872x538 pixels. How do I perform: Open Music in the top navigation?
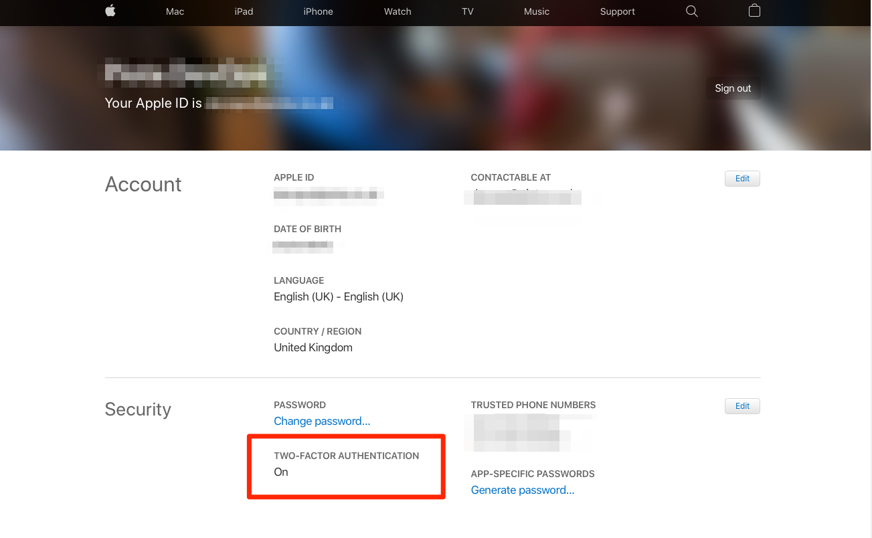(536, 11)
